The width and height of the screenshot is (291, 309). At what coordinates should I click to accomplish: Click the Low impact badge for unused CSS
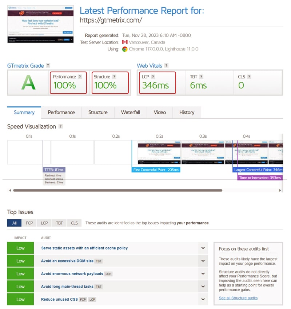pos(20,299)
